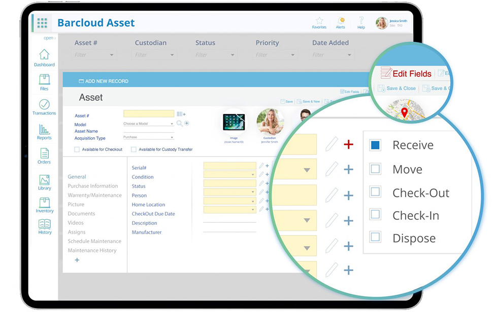Select Warrenty/Maintenance section
The width and height of the screenshot is (496, 312).
click(94, 196)
